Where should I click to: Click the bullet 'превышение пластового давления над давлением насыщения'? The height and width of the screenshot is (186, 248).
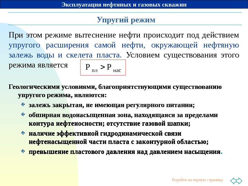[125, 152]
